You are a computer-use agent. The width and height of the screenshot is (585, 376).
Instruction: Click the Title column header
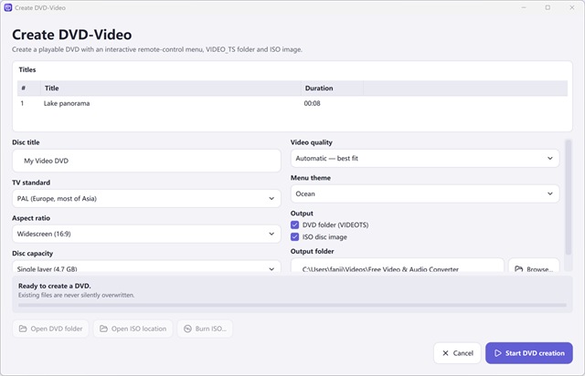click(x=171, y=88)
